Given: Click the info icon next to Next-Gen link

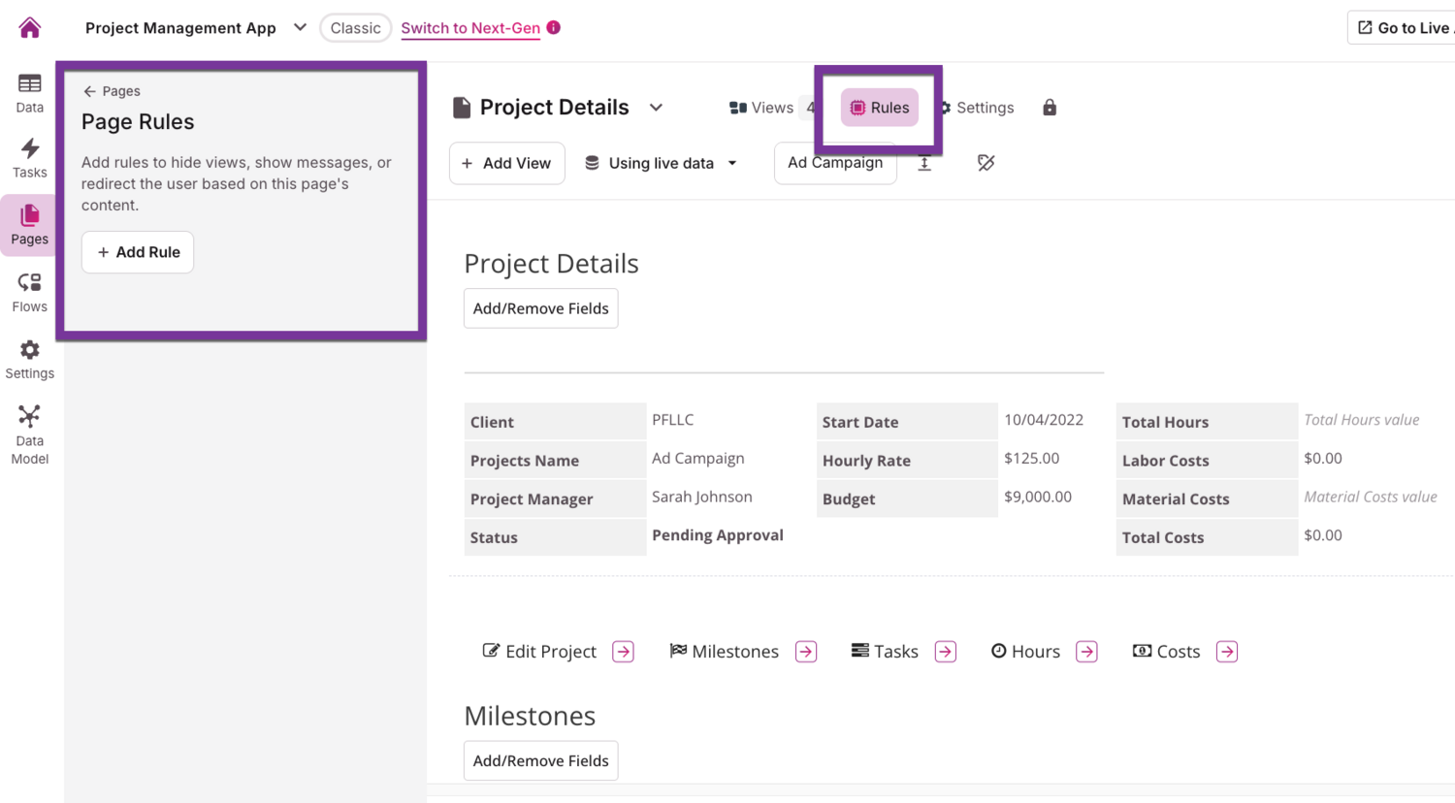Looking at the screenshot, I should coord(554,27).
